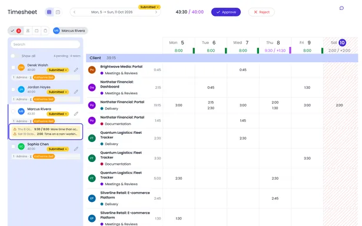Click the Mon 5 – Sun 11 Oct date range
This screenshot has width=362, height=226.
(112, 12)
